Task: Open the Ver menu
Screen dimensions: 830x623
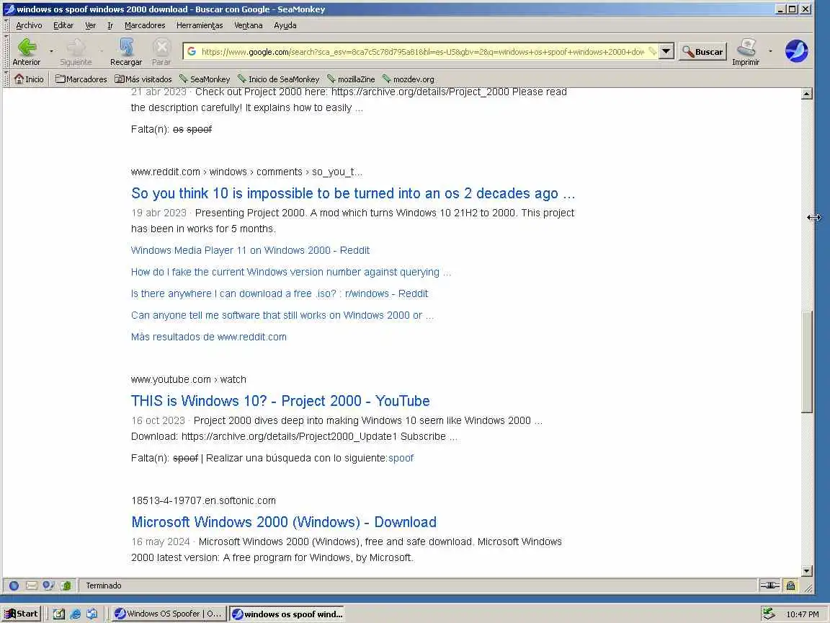Action: tap(91, 25)
